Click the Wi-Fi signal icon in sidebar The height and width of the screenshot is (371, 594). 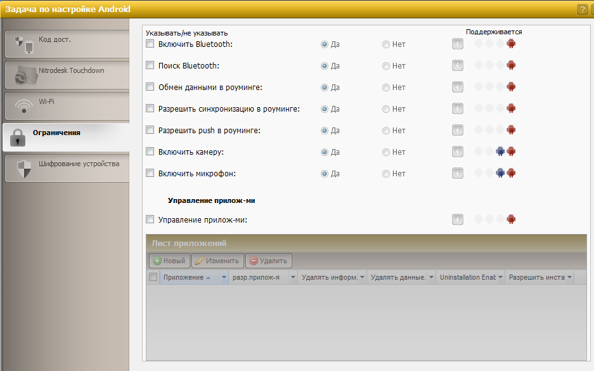pos(24,106)
